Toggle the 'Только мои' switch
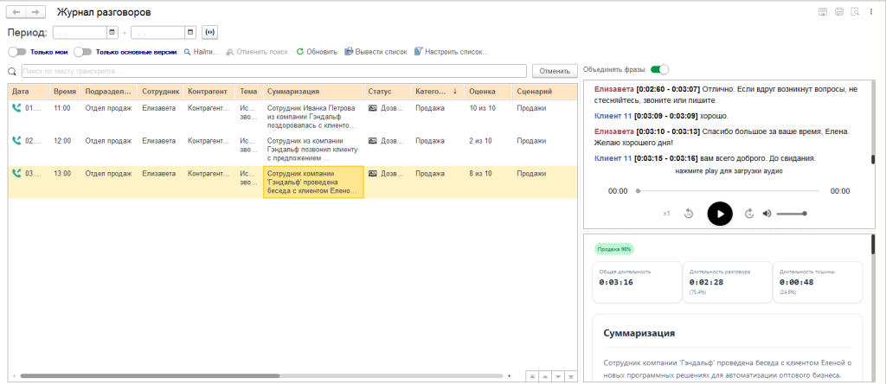Viewport: 886px width, 384px height. [17, 52]
